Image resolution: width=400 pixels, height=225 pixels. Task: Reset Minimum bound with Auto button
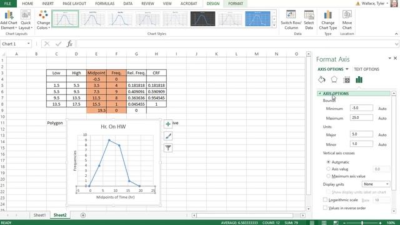pos(382,108)
